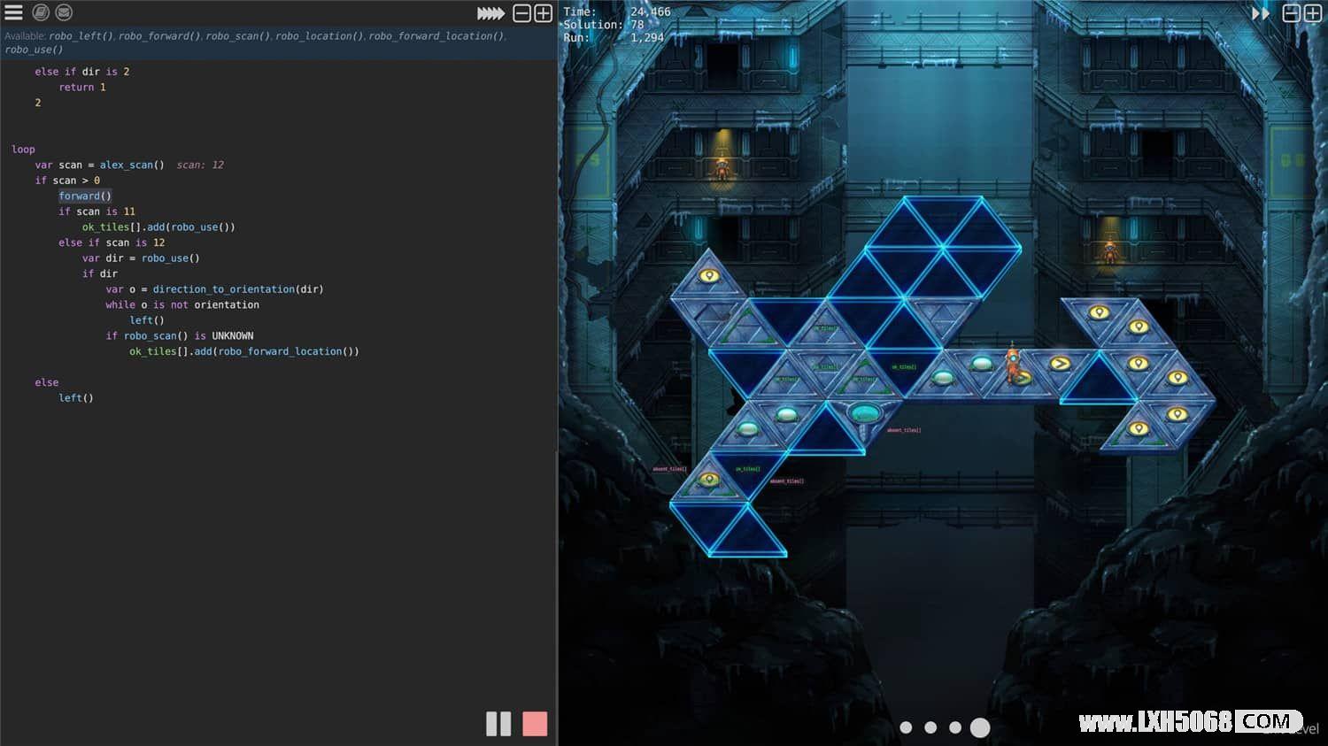This screenshot has width=1328, height=746.
Task: Click 'ok_tiles[].add(robo_forward_location())' line
Action: point(244,351)
